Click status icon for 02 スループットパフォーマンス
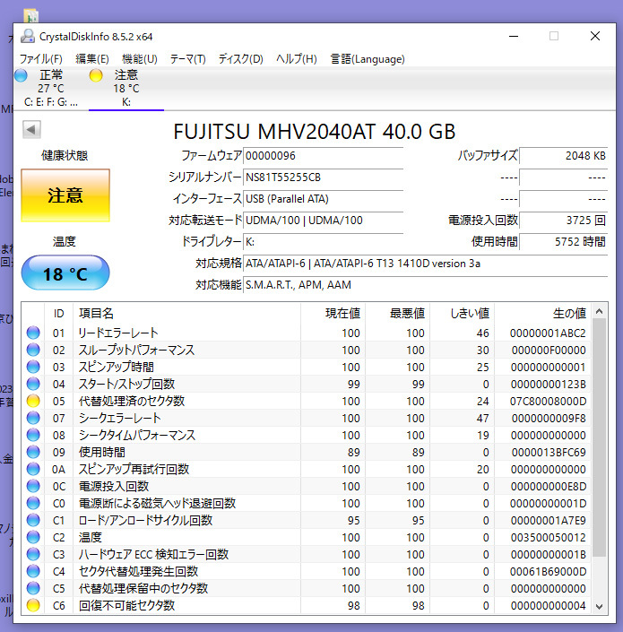Viewport: 623px width, 632px height. [x=33, y=350]
